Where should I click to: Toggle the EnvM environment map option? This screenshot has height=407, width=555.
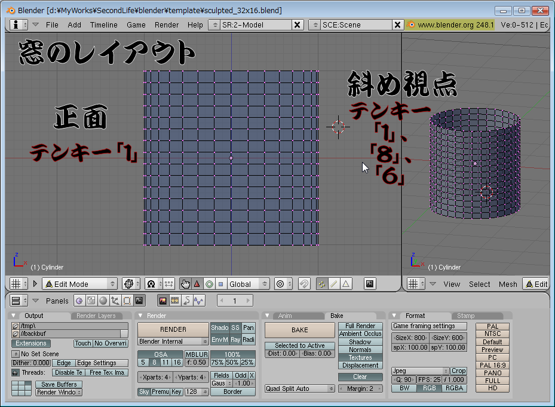[219, 339]
